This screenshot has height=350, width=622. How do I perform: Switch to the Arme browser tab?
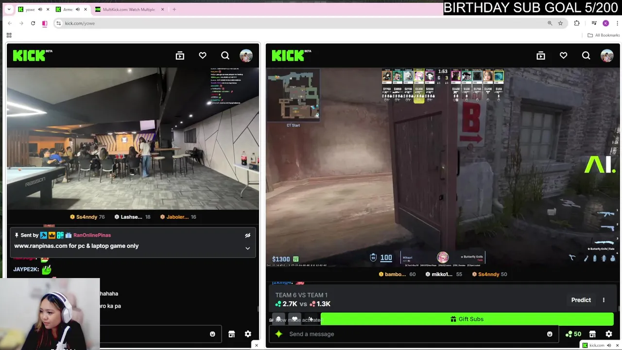click(68, 9)
